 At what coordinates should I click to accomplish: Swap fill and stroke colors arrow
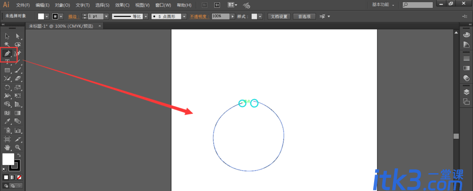click(19, 155)
